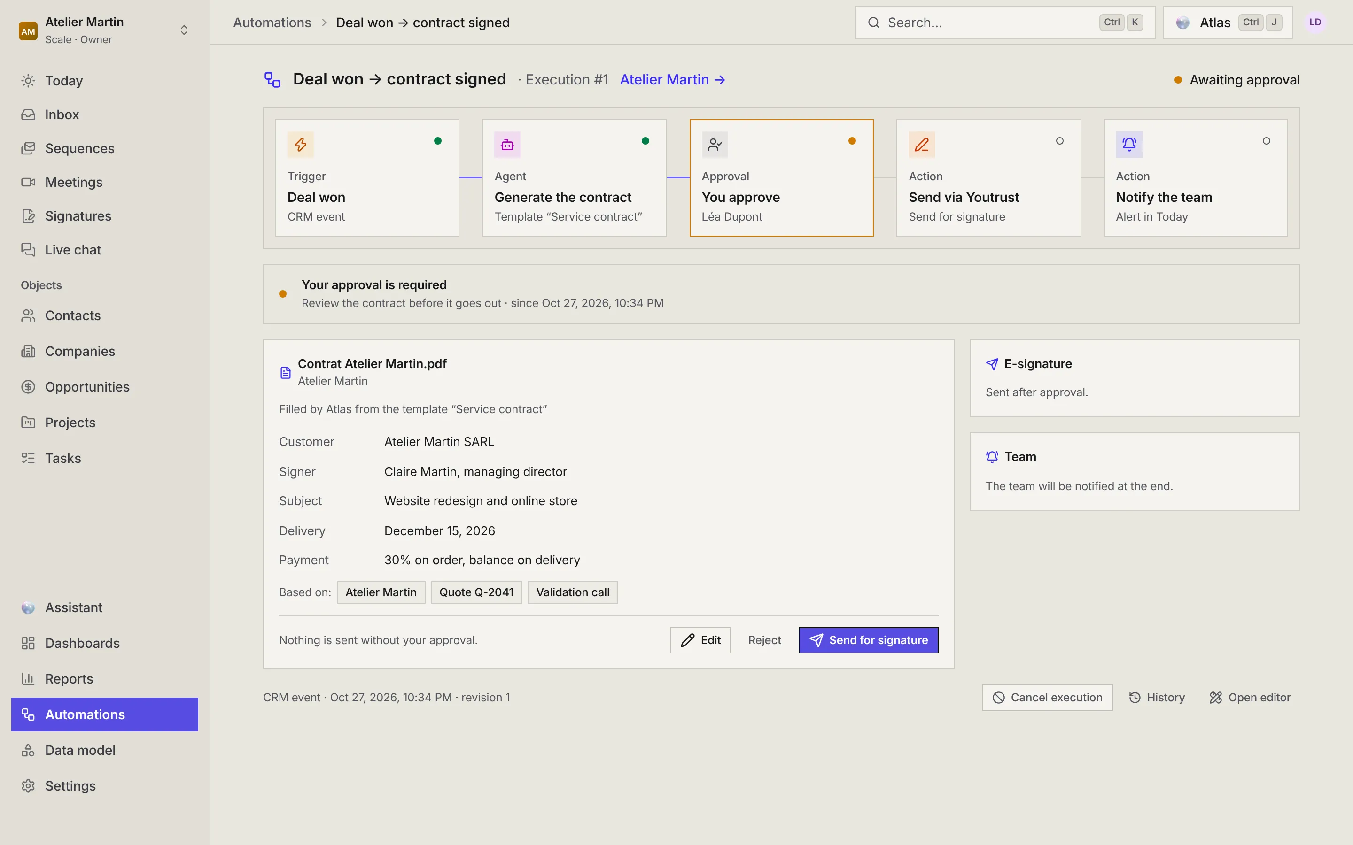Select the You approve approval step
Image resolution: width=1353 pixels, height=845 pixels.
click(781, 178)
